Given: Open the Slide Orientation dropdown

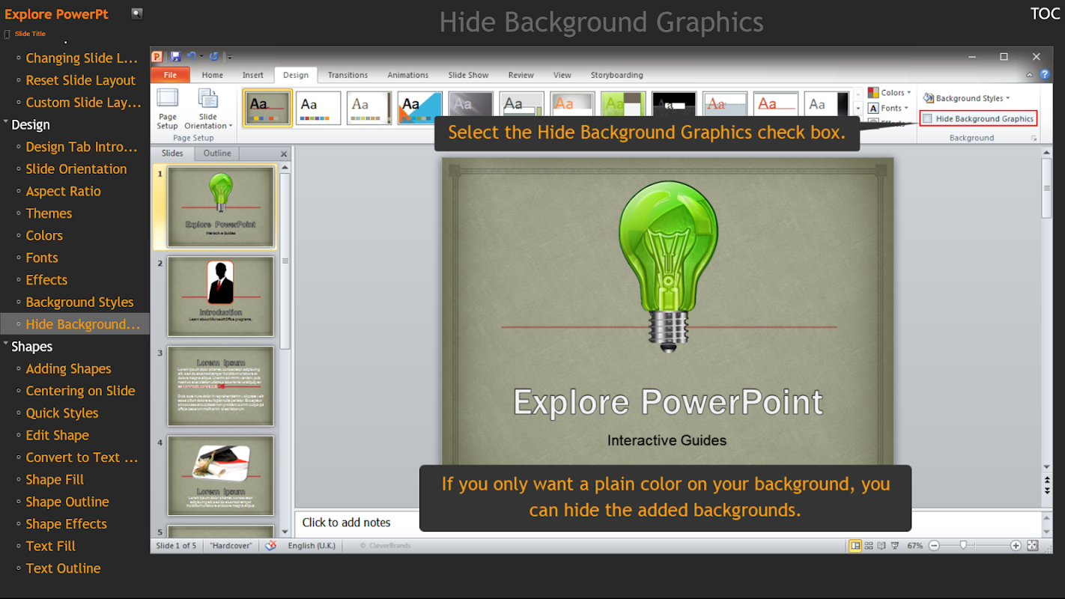Looking at the screenshot, I should point(208,109).
